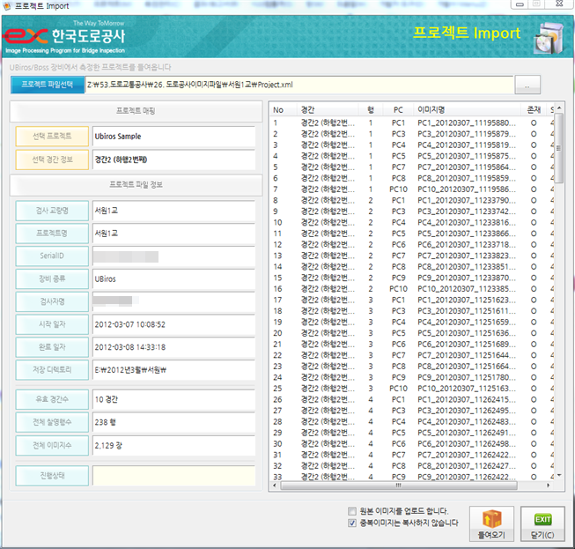Select row 8 image PC1_20120307_11233790
575x549 pixels.
click(410, 200)
